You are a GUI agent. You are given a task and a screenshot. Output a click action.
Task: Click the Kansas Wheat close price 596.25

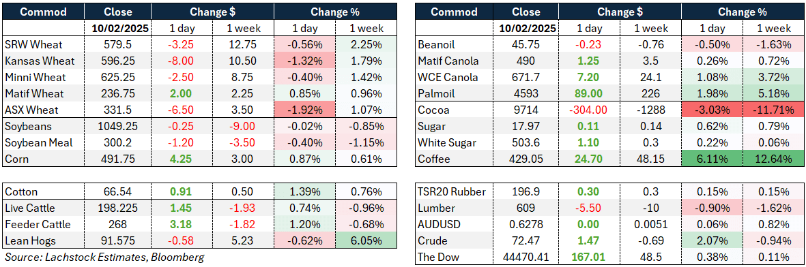[117, 61]
